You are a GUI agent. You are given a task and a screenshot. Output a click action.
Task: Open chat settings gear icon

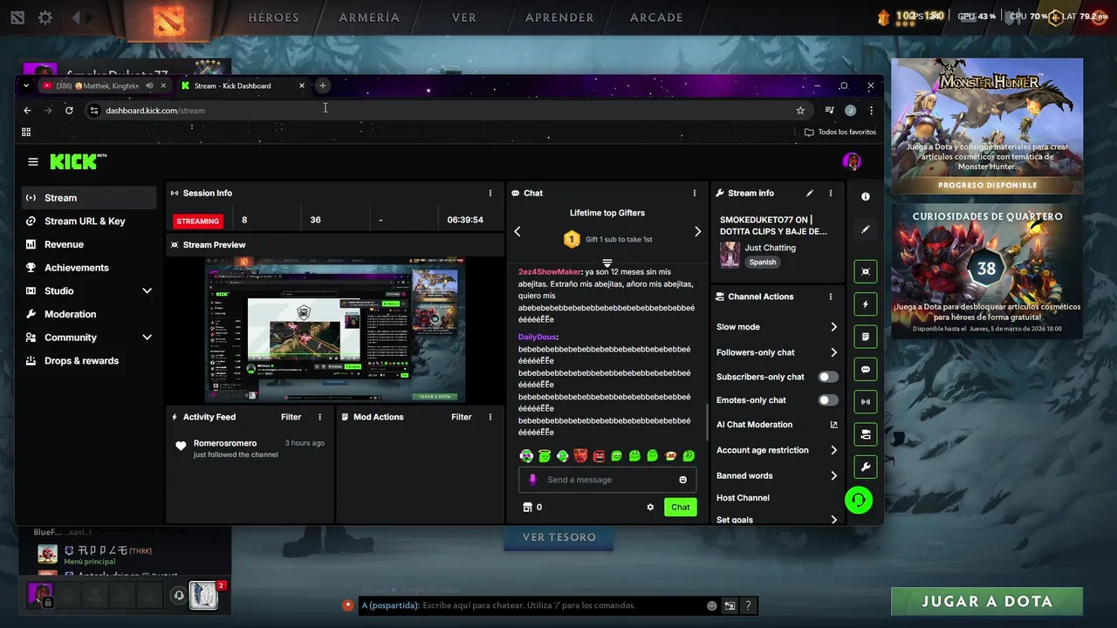pyautogui.click(x=650, y=507)
